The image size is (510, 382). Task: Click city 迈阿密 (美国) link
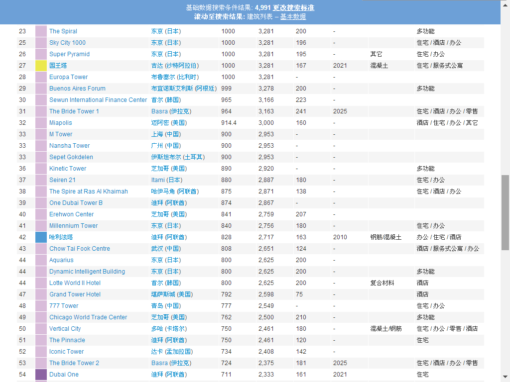coord(169,123)
